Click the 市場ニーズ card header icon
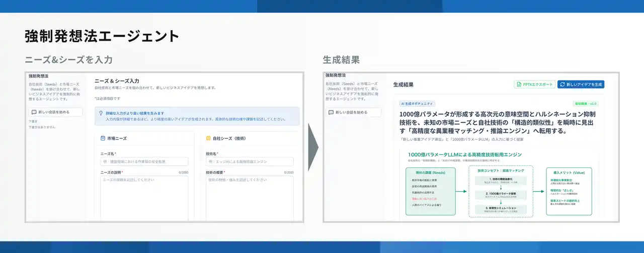 pos(103,138)
